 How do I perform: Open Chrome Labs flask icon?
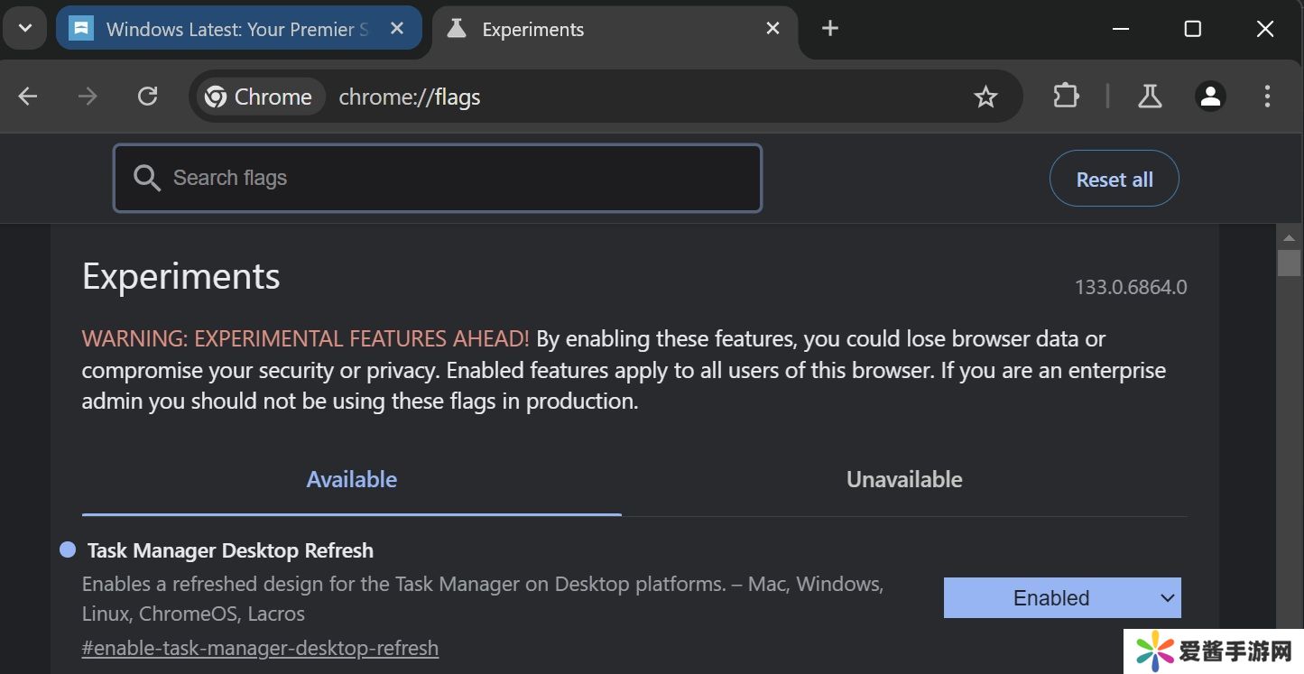tap(1150, 97)
